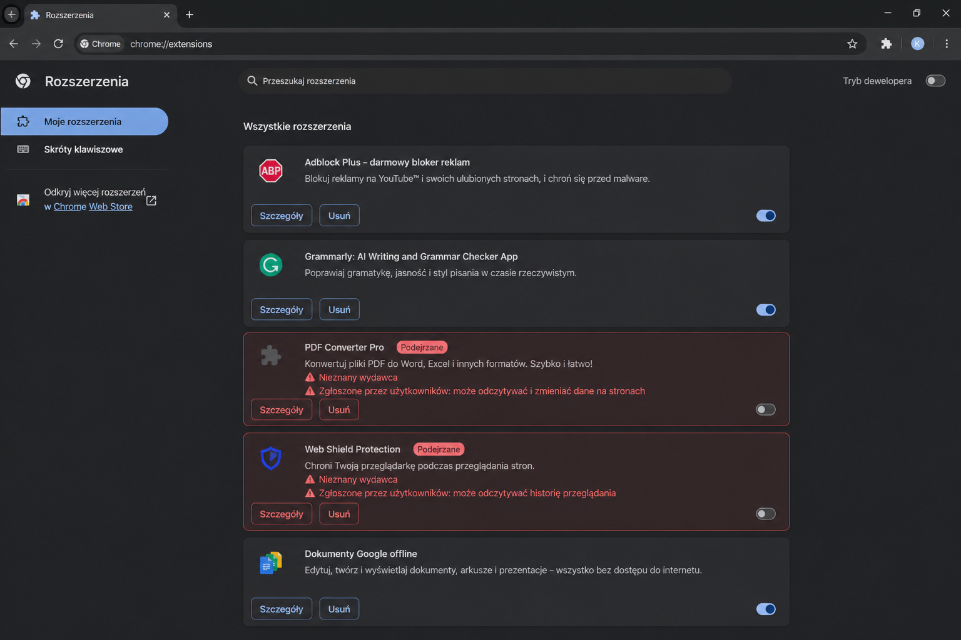
Task: Click the keyboard icon for Skróty klawiszowe
Action: pos(23,149)
